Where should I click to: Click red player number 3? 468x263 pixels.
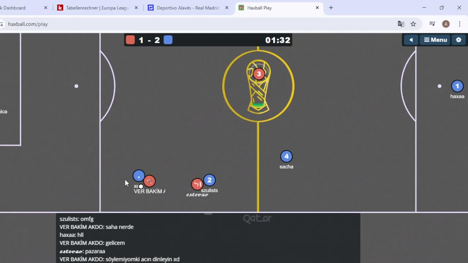click(259, 74)
